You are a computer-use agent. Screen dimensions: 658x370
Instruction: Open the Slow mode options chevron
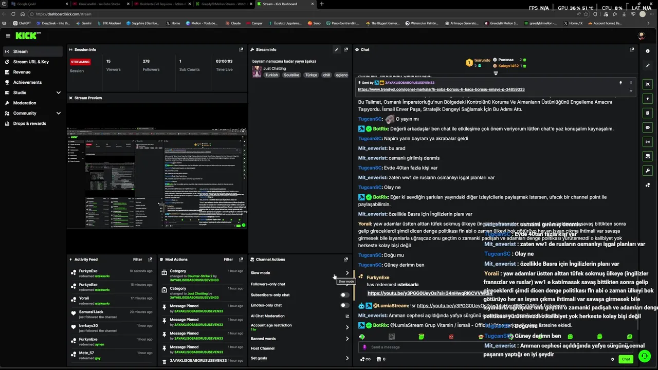(347, 273)
